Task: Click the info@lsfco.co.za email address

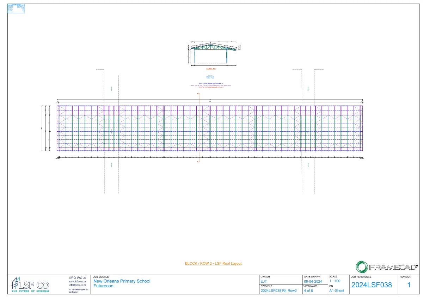Action: click(x=78, y=285)
